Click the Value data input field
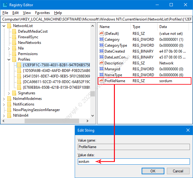Screen dimensions: 193x178 pyautogui.click(x=134, y=162)
